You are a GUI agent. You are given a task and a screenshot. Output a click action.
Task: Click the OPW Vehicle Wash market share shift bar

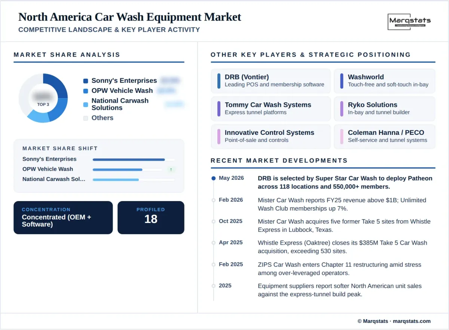128,170
